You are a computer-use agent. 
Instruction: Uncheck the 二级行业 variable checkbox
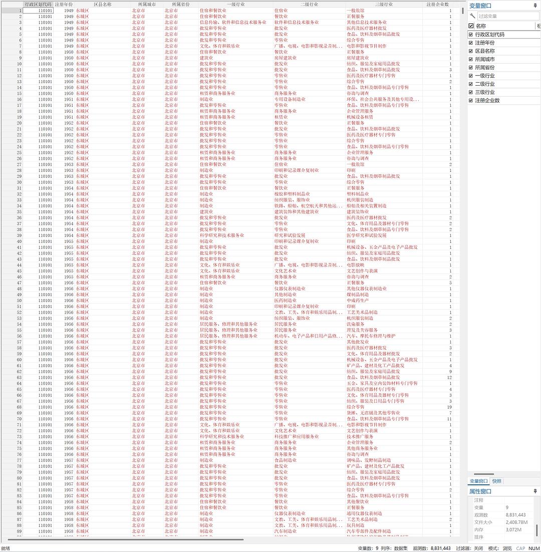[x=470, y=84]
